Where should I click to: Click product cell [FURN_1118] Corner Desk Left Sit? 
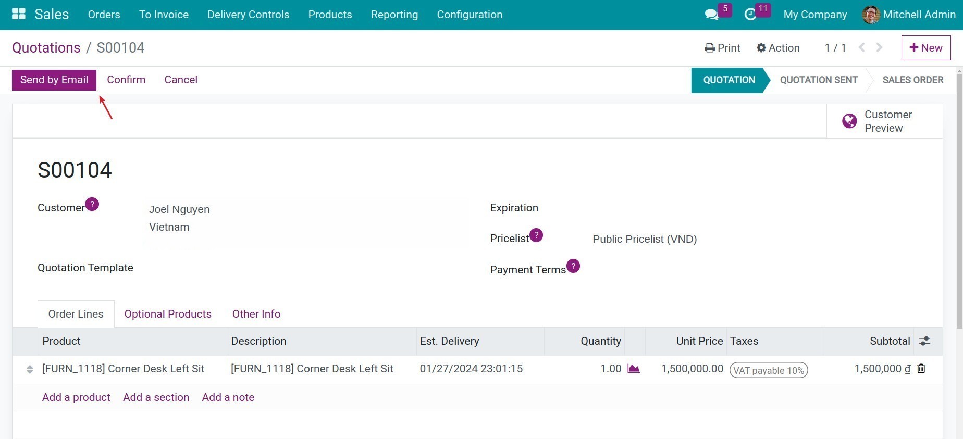click(123, 369)
